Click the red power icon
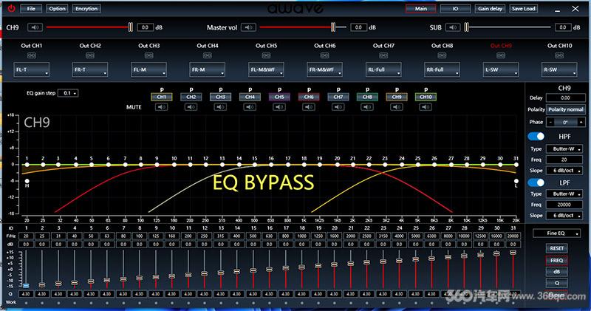The image size is (591, 311). [11, 8]
